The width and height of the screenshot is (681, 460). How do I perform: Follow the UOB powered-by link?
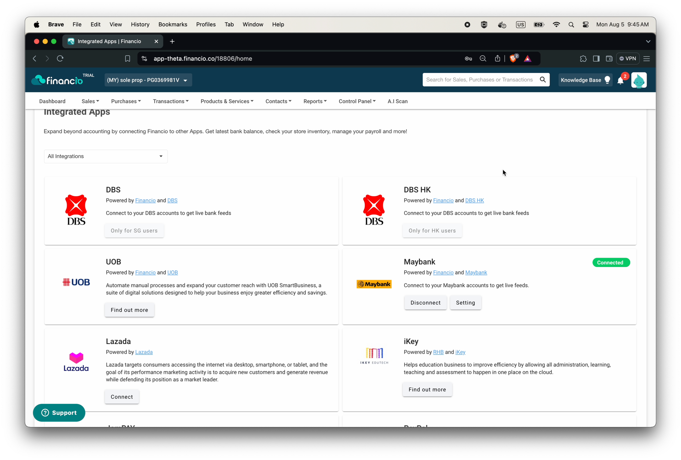pos(172,272)
